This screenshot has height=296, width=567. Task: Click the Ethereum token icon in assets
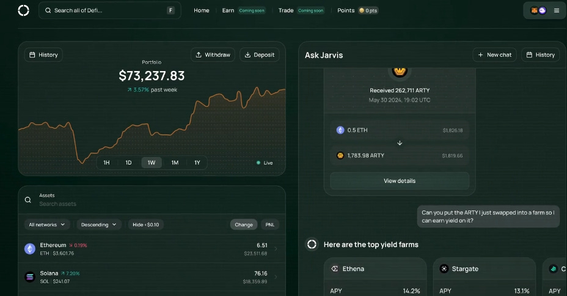[30, 248]
